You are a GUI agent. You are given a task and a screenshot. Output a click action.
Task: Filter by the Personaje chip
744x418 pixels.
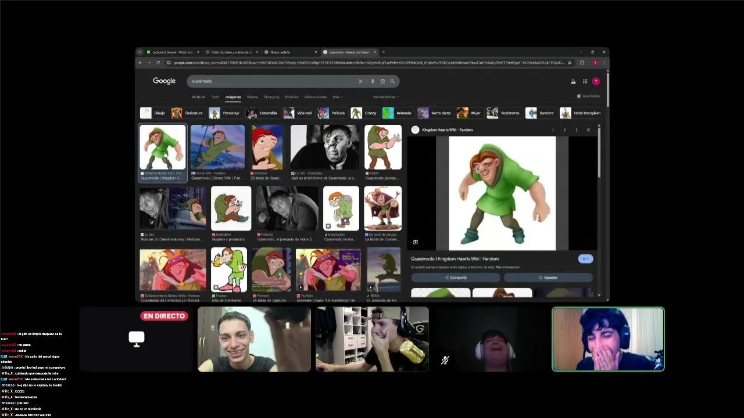[x=225, y=113]
